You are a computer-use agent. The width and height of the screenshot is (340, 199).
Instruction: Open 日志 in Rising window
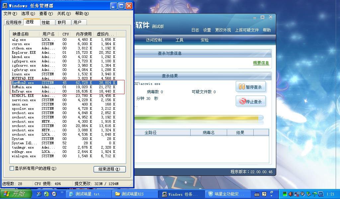point(195,30)
